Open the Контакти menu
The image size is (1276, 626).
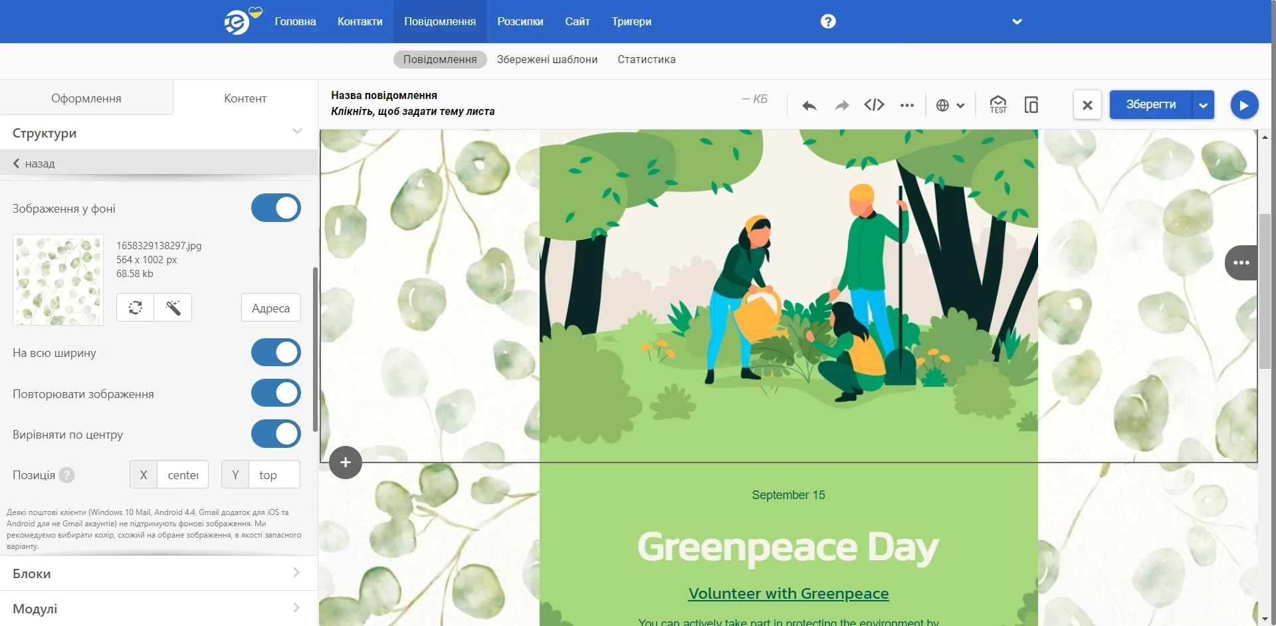tap(360, 21)
